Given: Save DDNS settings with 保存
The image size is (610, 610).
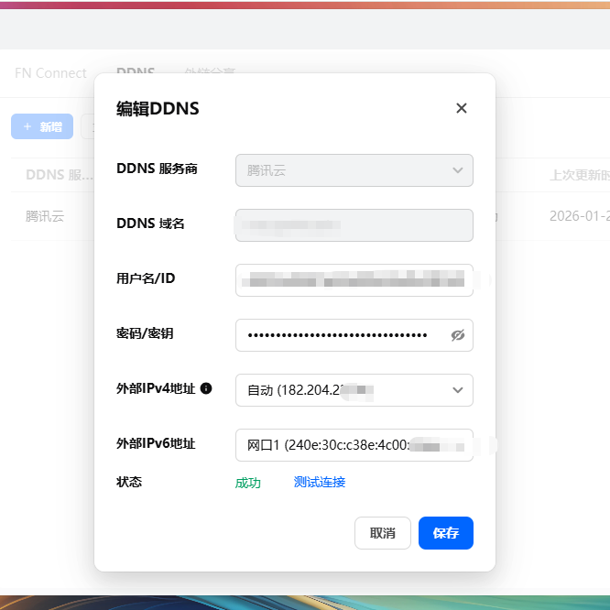Looking at the screenshot, I should click(x=446, y=533).
